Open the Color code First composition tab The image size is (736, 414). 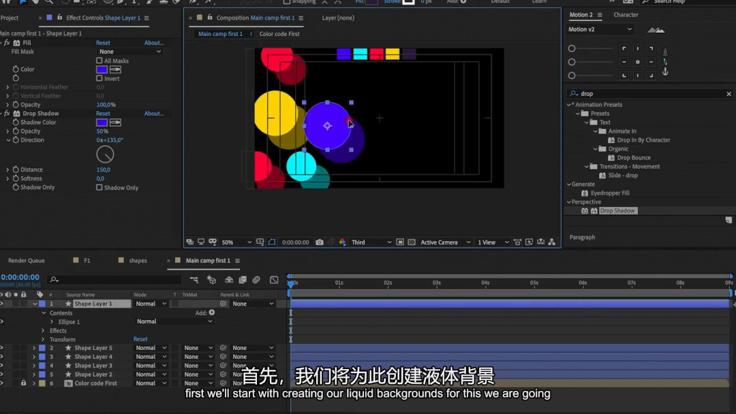[279, 34]
